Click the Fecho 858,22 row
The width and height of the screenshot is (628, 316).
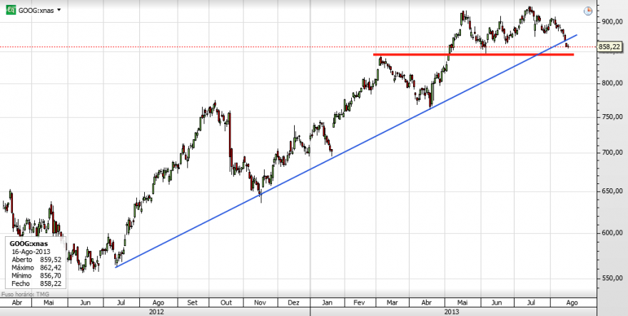coord(36,284)
